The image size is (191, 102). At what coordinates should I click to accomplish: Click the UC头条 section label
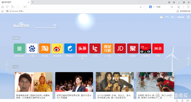pos(15,67)
